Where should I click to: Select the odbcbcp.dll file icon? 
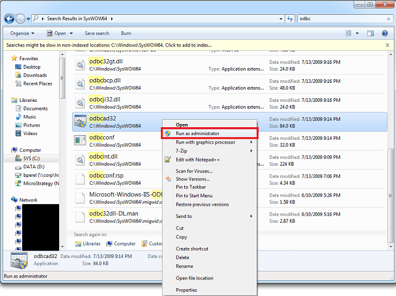tap(80, 84)
